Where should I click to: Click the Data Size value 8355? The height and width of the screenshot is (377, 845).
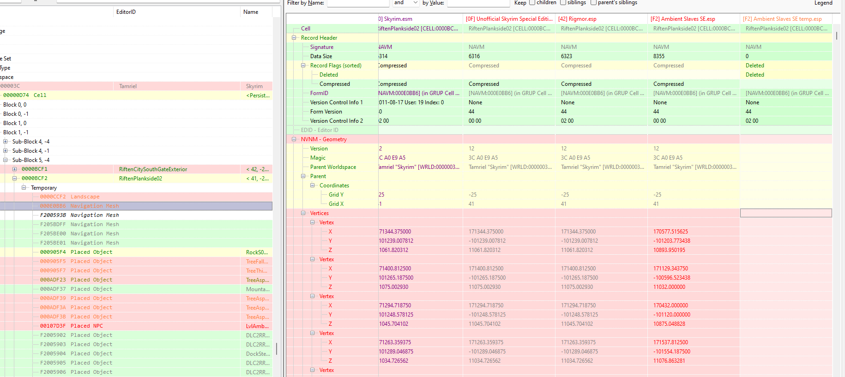tap(659, 56)
